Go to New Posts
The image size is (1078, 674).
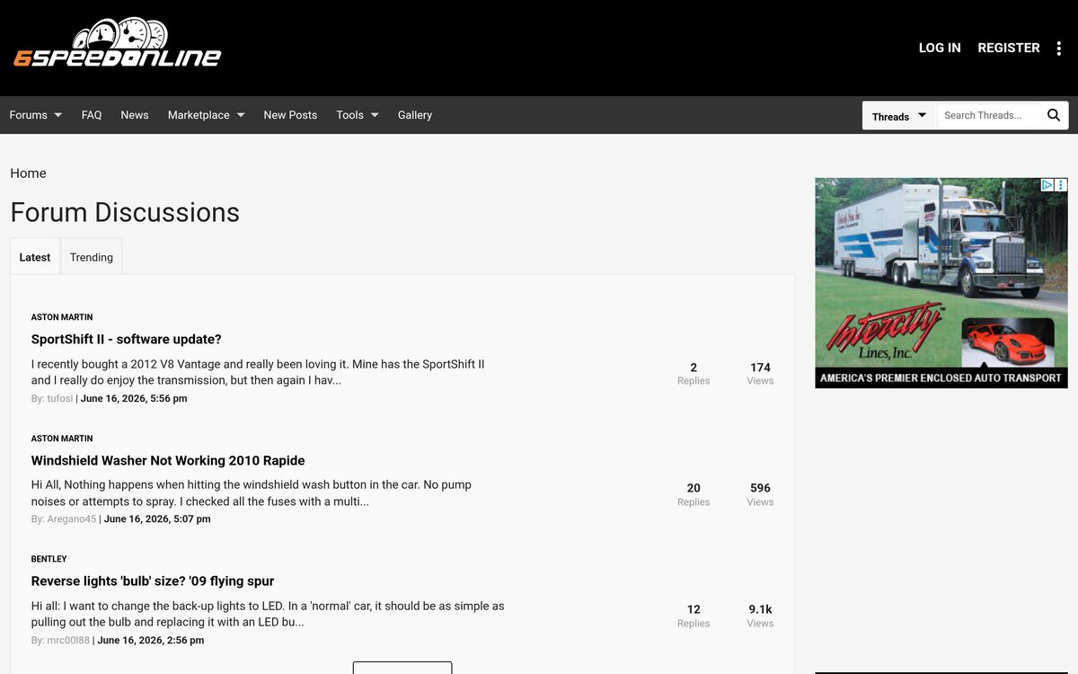click(290, 115)
